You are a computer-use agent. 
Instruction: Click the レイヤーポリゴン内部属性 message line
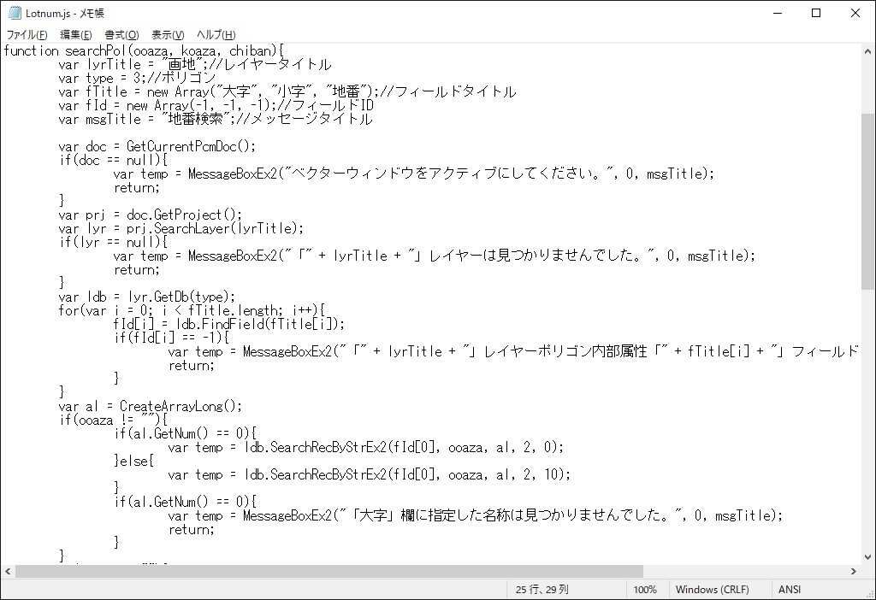513,351
